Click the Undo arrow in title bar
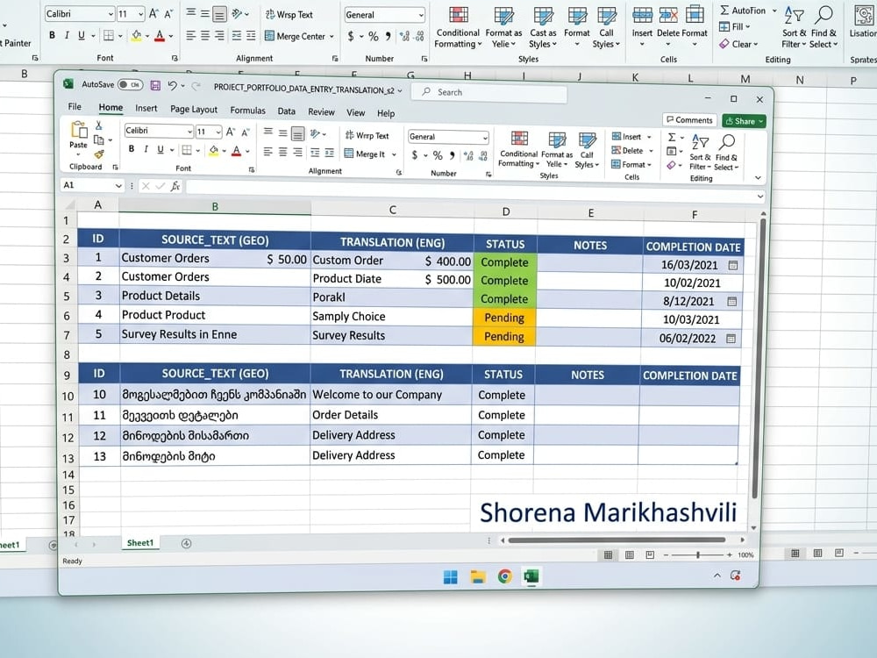The height and width of the screenshot is (658, 877). (172, 85)
